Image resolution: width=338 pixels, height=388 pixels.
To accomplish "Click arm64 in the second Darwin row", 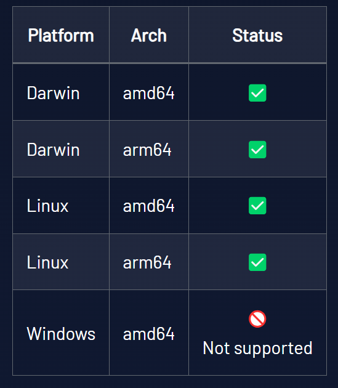I will tap(147, 150).
